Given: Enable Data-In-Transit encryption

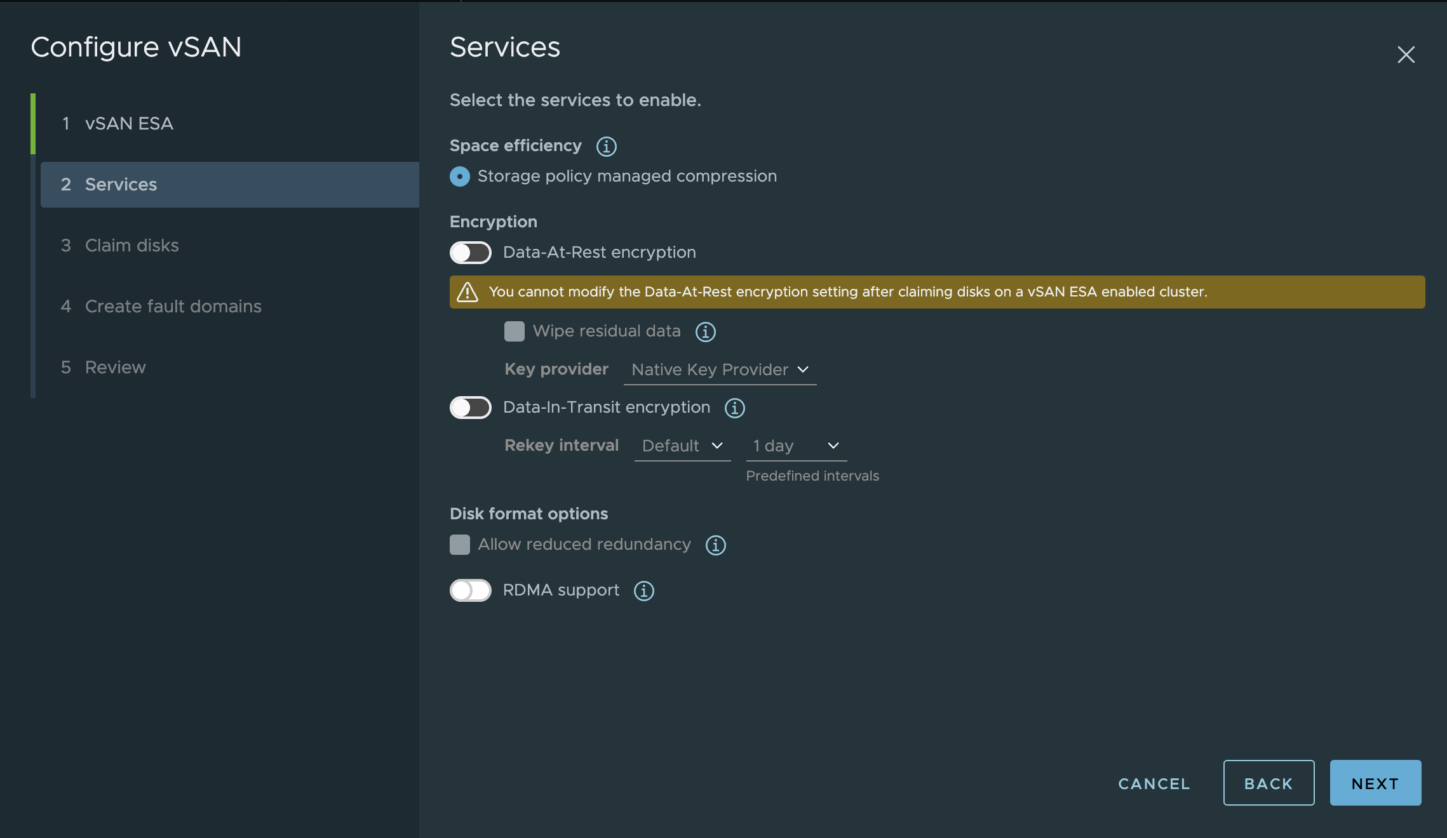Looking at the screenshot, I should [x=470, y=408].
